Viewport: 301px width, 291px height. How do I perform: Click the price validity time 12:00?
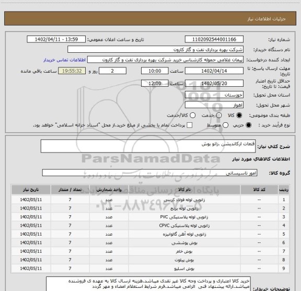(x=155, y=83)
